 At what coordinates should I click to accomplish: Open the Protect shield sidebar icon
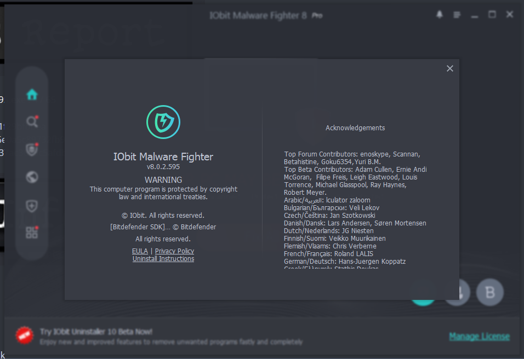(x=32, y=149)
